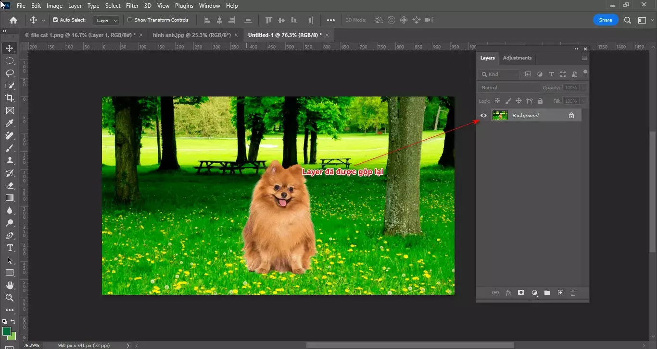The height and width of the screenshot is (349, 657).
Task: Enable Auto-Select checkbox
Action: (56, 20)
